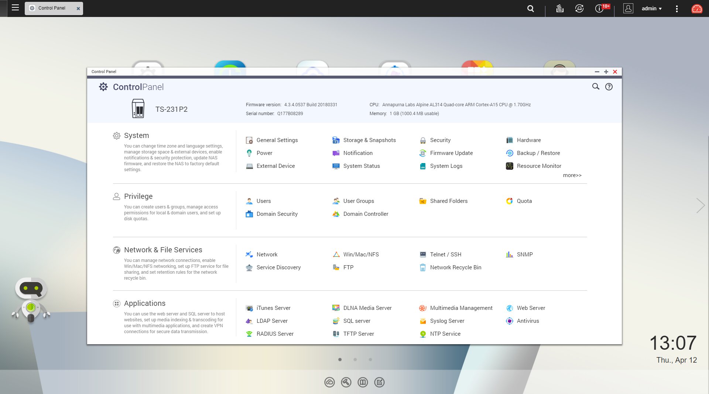Viewport: 709px width, 394px height.
Task: Go to next desktop page arrow
Action: (700, 205)
